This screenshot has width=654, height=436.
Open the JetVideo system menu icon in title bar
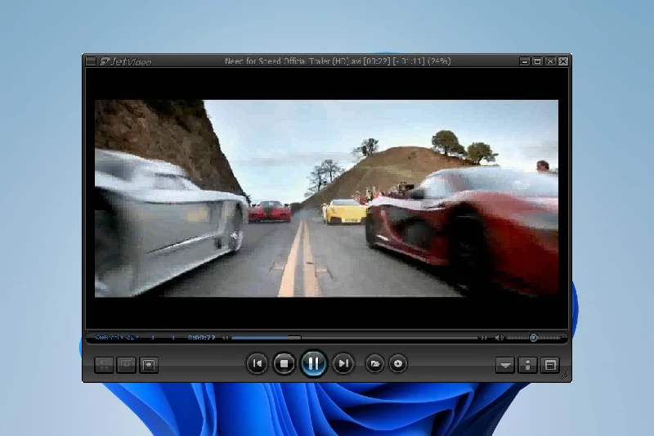(91, 61)
